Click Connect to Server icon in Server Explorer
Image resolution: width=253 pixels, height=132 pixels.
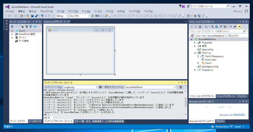coord(26,27)
